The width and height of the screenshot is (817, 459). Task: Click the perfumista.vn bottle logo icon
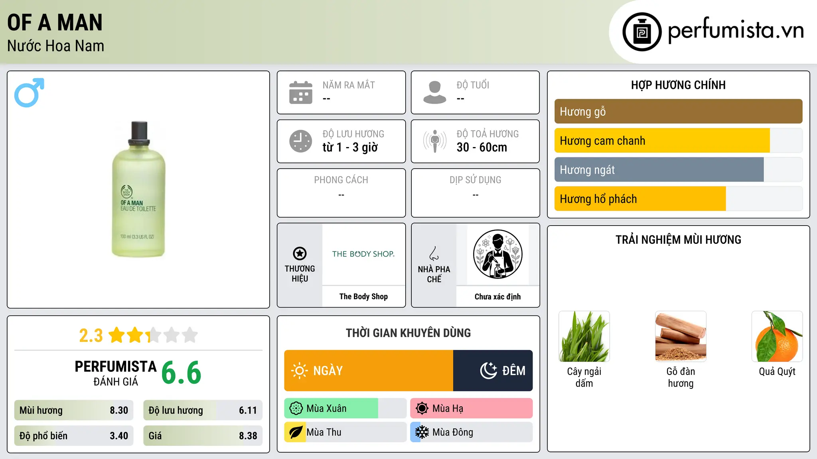coord(642,32)
